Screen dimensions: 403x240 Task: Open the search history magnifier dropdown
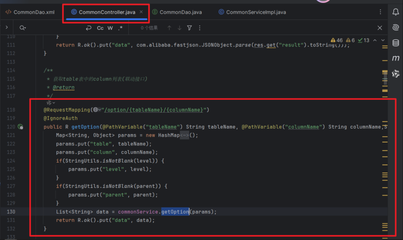point(23,28)
